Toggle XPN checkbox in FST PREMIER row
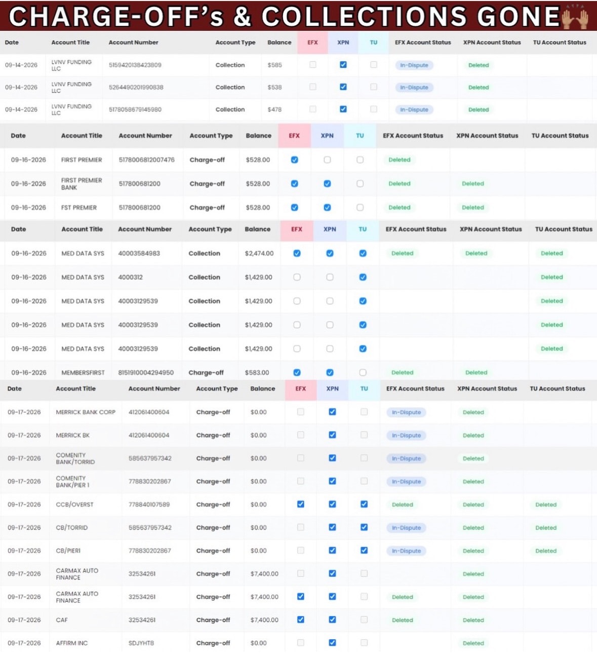Image resolution: width=597 pixels, height=657 pixels. coord(327,207)
